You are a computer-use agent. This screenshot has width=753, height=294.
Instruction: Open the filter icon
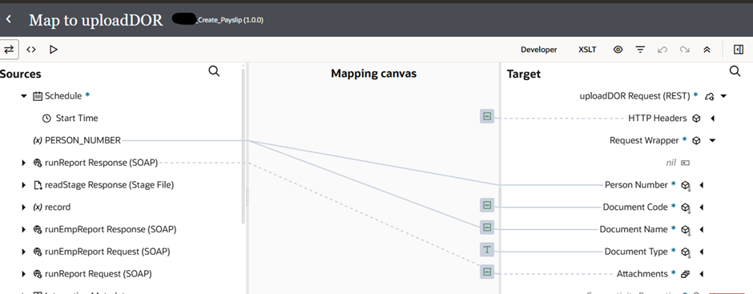click(x=640, y=50)
